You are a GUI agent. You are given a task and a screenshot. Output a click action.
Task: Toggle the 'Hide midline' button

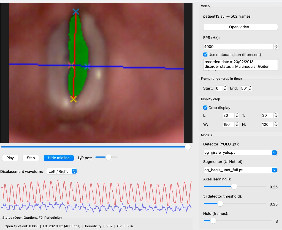58,158
